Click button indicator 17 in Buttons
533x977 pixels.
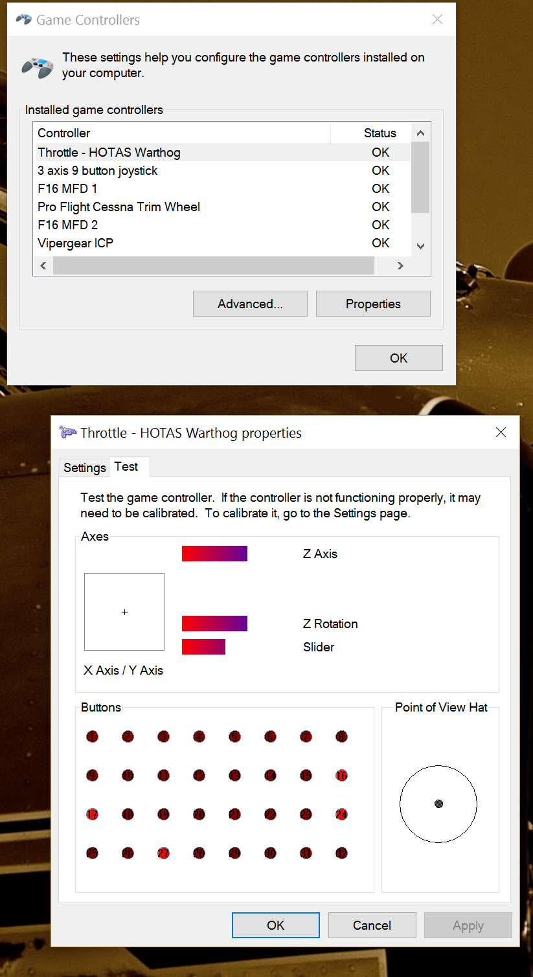point(92,814)
